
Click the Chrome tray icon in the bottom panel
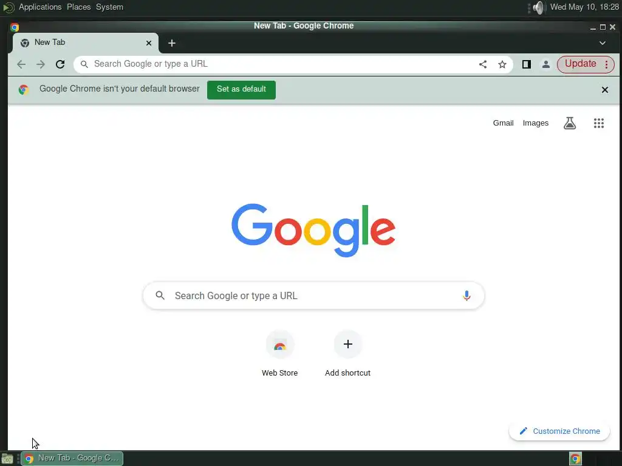[575, 459]
